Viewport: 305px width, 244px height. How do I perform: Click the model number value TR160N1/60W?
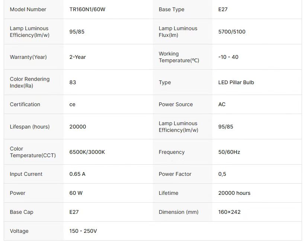point(87,9)
